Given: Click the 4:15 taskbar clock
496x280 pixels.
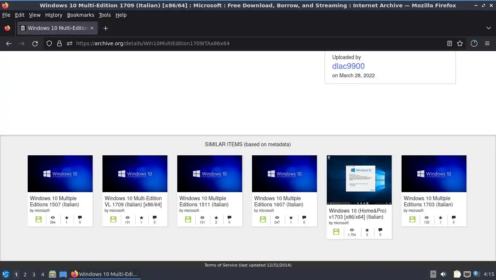Looking at the screenshot, I should click(489, 274).
